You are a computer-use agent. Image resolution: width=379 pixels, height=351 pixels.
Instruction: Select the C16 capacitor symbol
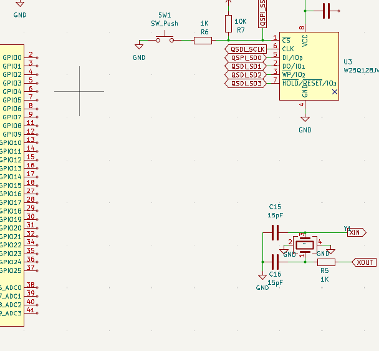[x=275, y=262]
